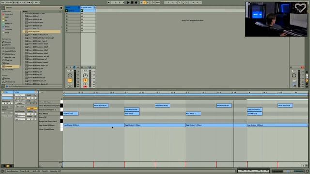310x174 pixels.
Task: Launch the first clip on the Drum Rack track
Action: (x=82, y=11)
